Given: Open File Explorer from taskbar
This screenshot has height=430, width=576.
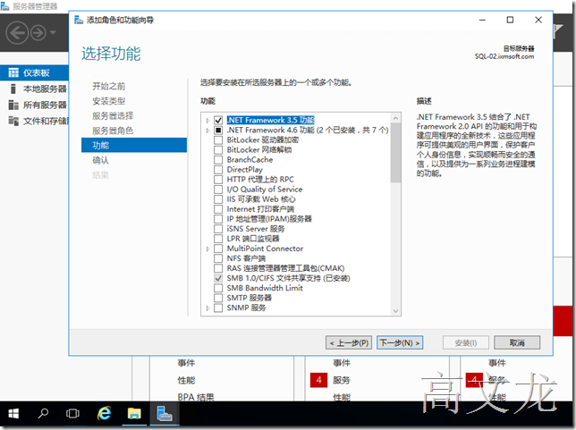Looking at the screenshot, I should (x=134, y=414).
